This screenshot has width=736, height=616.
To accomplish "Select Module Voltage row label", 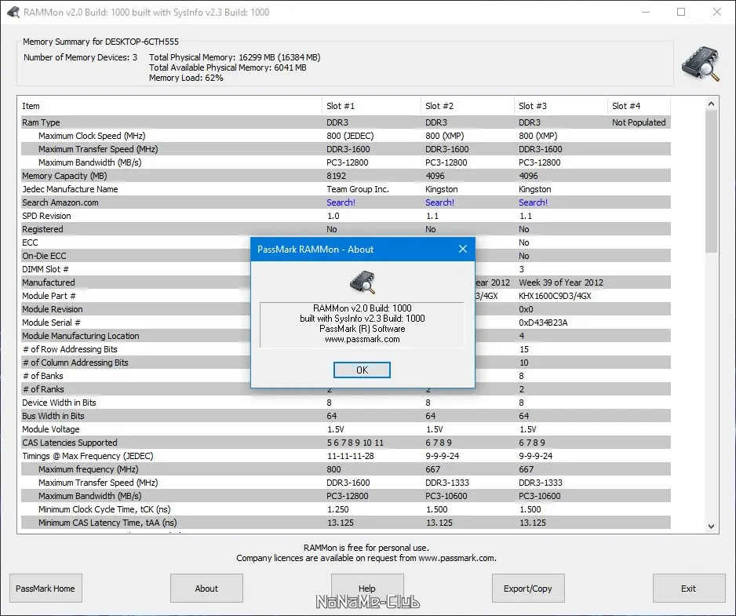I will 51,429.
